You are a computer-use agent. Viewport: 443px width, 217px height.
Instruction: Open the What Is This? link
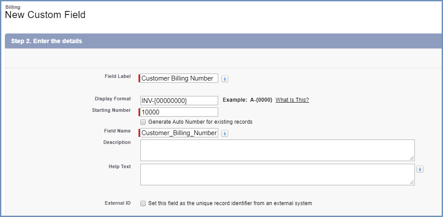pos(292,100)
